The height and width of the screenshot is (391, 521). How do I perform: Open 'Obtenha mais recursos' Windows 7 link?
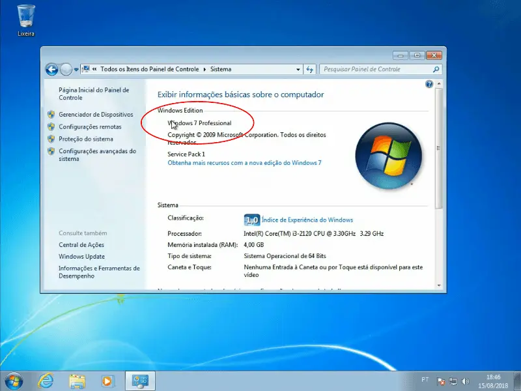[x=244, y=163]
